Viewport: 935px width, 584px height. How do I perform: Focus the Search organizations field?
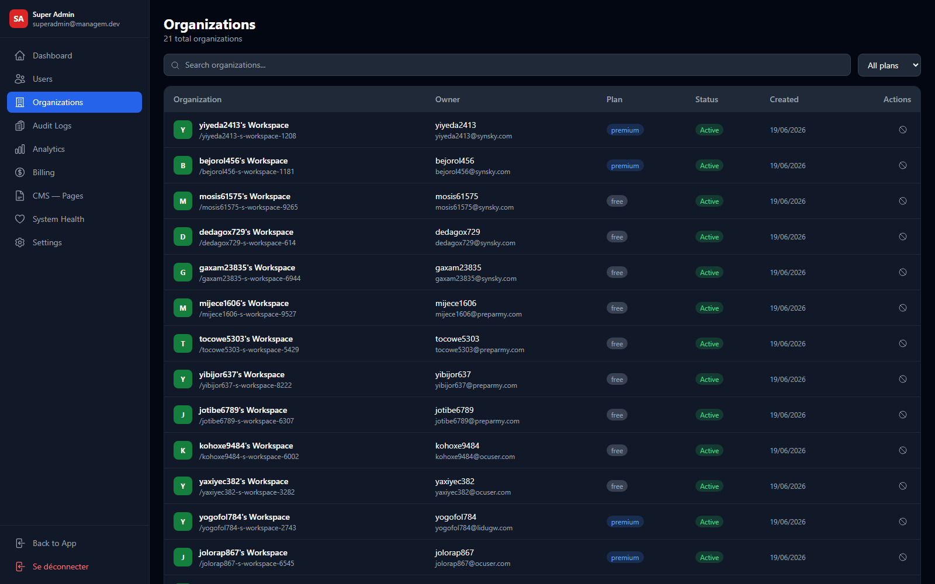click(507, 65)
